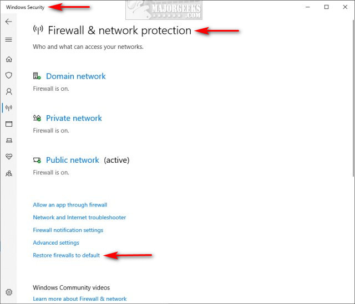Click Restore firewalls to default
This screenshot has height=304, width=355.
click(x=66, y=255)
